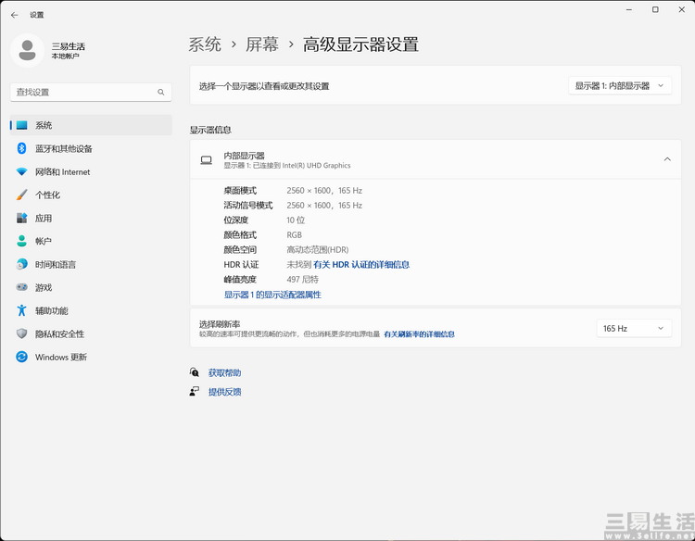Click the back arrow in the title bar
Viewport: 695px width, 541px height.
click(14, 15)
